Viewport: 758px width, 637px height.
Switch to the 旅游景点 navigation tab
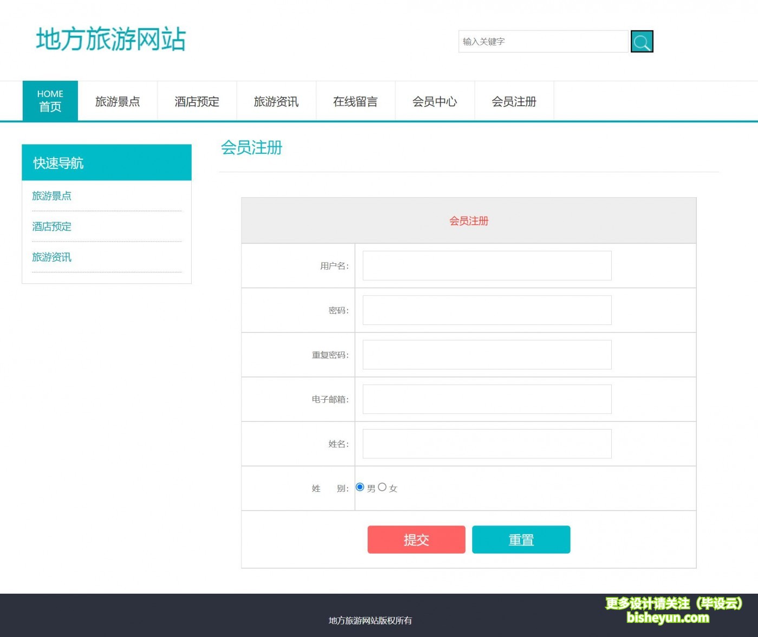tap(117, 101)
